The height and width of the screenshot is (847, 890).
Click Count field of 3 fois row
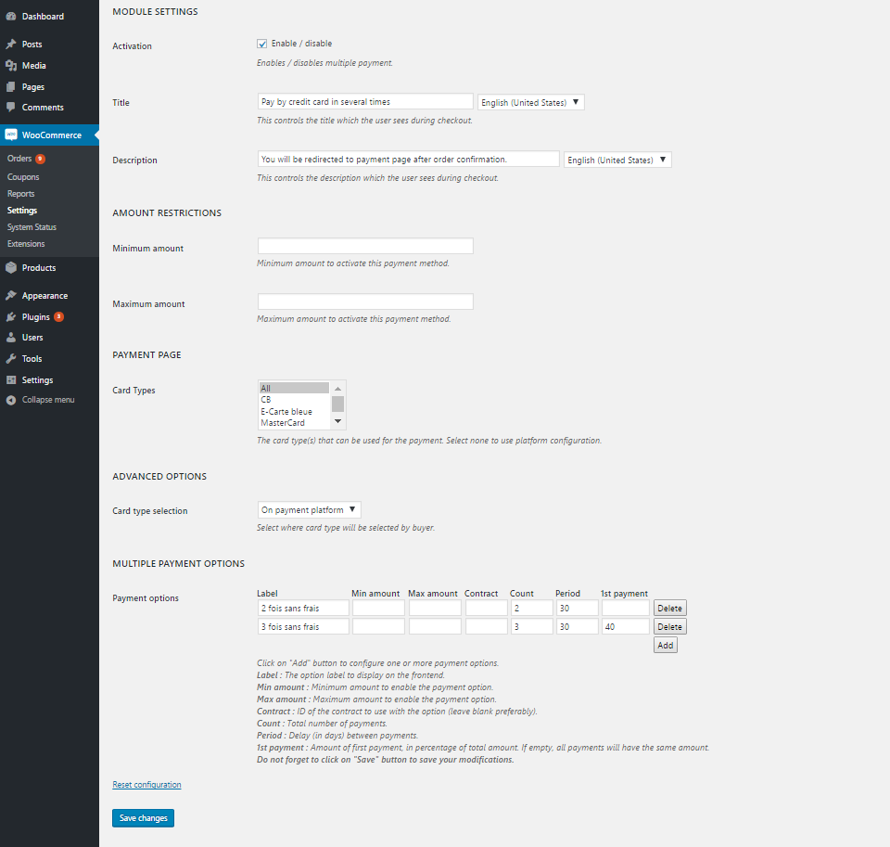pos(532,626)
